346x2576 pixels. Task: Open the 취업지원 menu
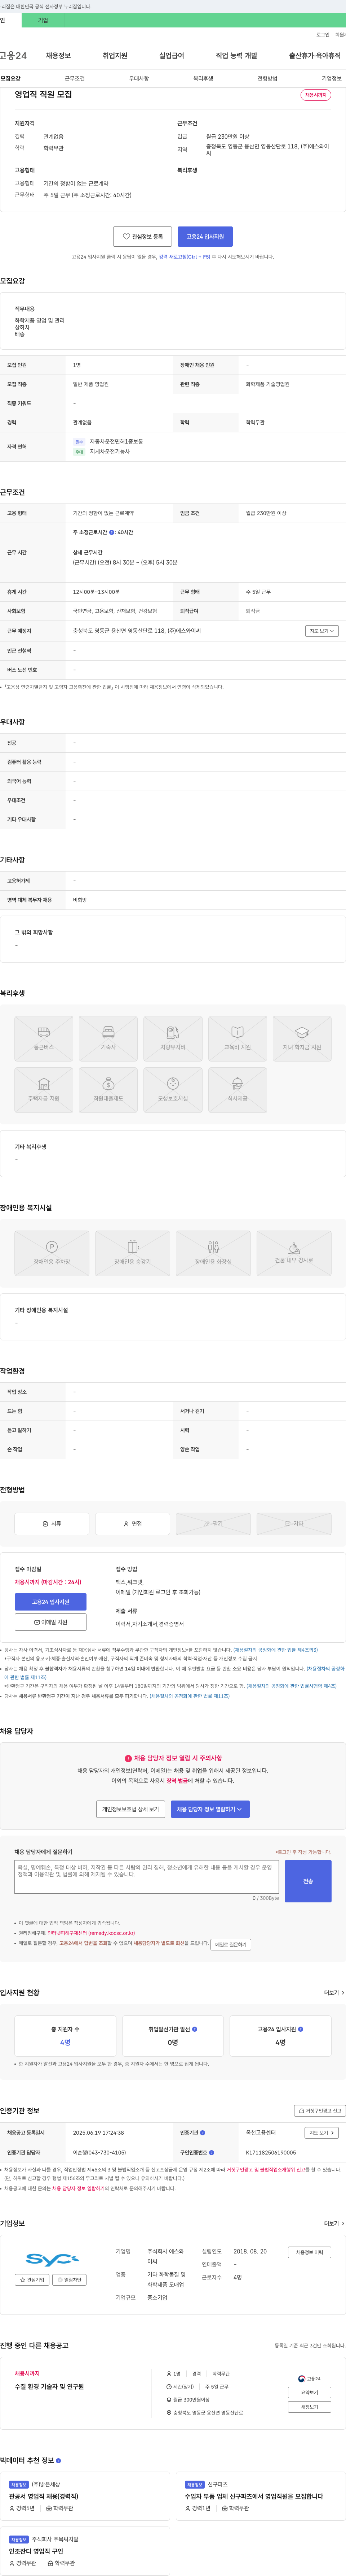(115, 56)
